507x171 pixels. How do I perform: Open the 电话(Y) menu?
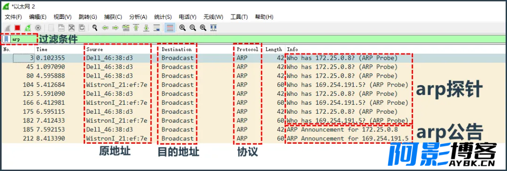tap(187, 17)
